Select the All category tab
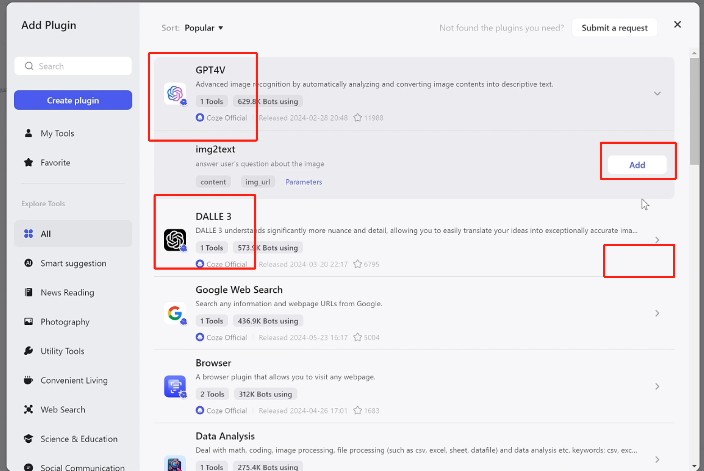The width and height of the screenshot is (704, 471). coord(46,233)
